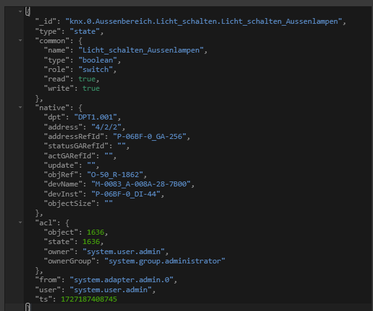Click the devName value "M-0083_A-008A-28-7B00"
Image resolution: width=373 pixels, height=311 pixels.
(141, 184)
